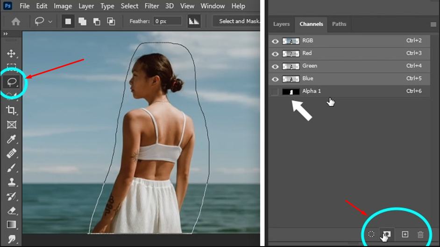Image resolution: width=440 pixels, height=247 pixels.
Task: Choose Add to selection mode
Action: 83,21
